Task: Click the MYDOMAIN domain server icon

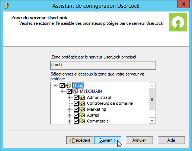Action: click(75, 91)
